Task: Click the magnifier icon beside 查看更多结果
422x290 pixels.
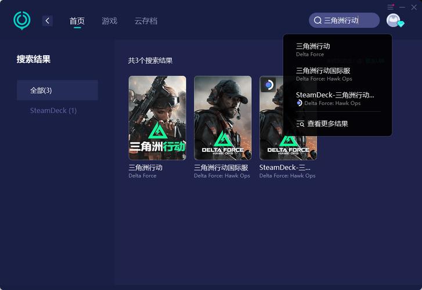Action: (300, 124)
